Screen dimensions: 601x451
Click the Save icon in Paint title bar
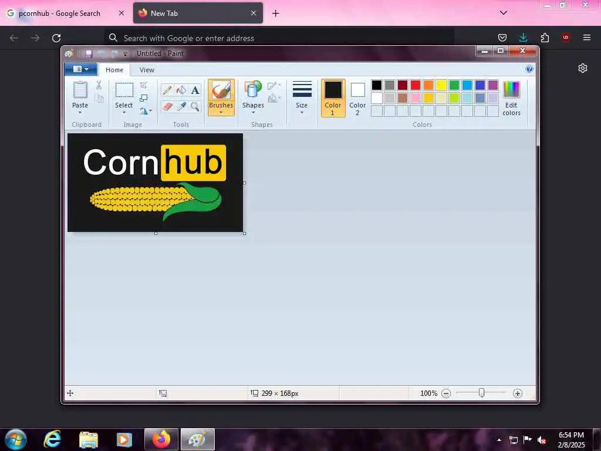coord(89,53)
